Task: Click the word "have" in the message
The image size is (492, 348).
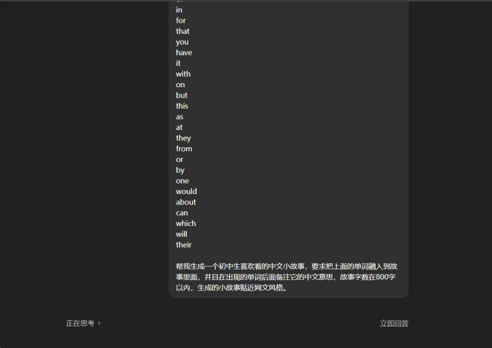Action: (184, 52)
